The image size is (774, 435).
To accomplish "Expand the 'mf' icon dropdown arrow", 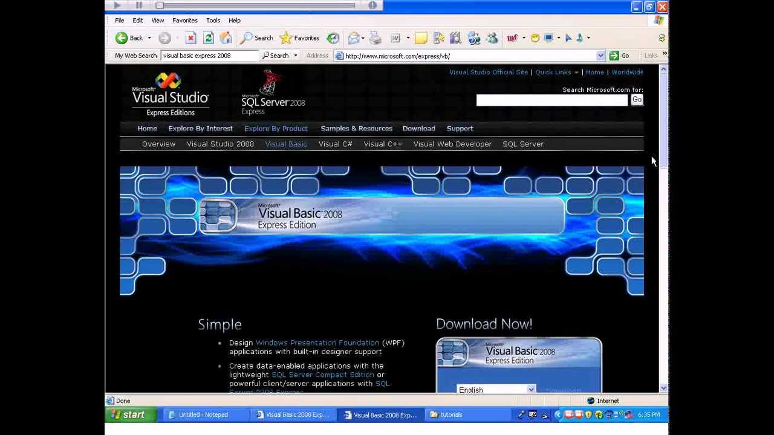I will point(523,38).
